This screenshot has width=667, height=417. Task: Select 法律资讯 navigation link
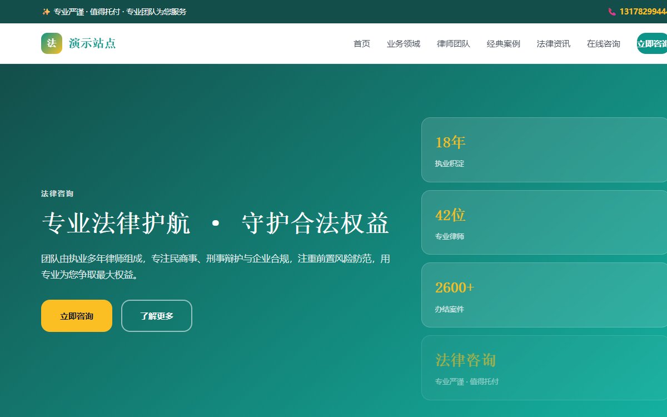pyautogui.click(x=554, y=43)
